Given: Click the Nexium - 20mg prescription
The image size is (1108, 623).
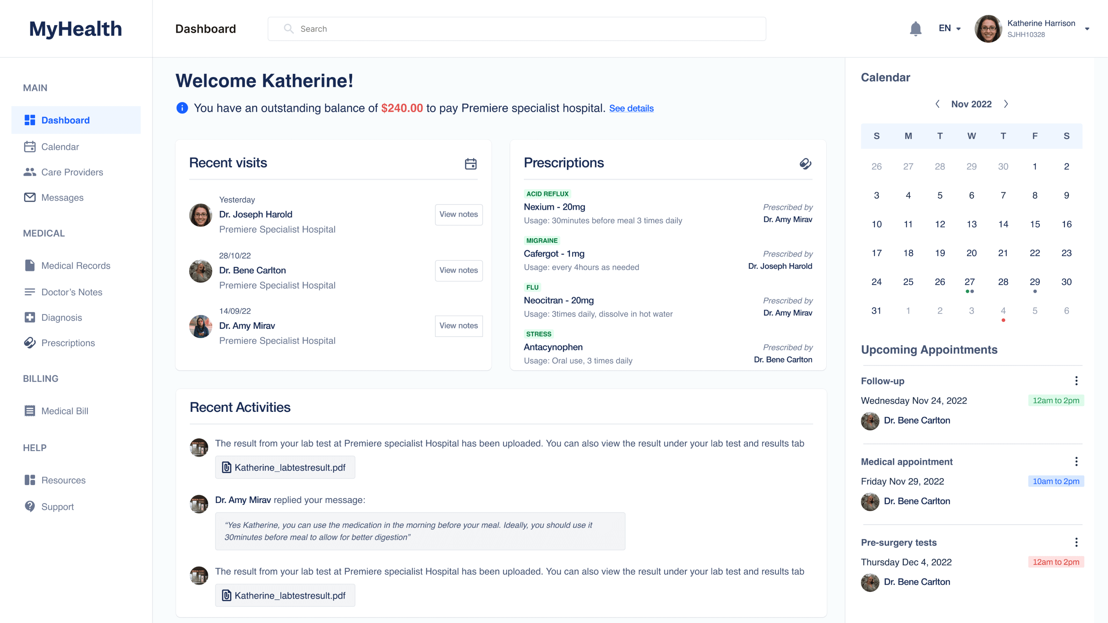Looking at the screenshot, I should (x=554, y=207).
